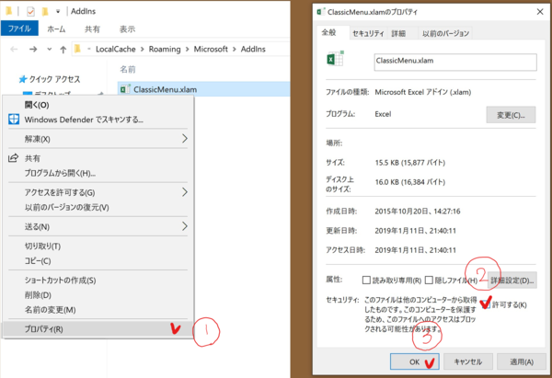Click the 適用(A) button
The width and height of the screenshot is (552, 378).
coord(522,361)
